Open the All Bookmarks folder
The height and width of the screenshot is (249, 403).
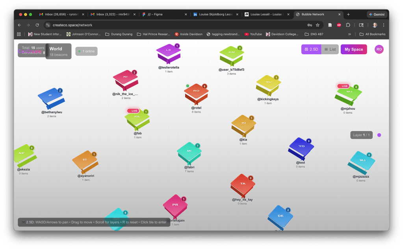coord(372,34)
